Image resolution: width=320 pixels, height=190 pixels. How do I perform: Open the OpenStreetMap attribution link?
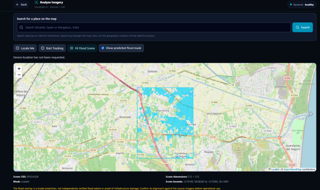tap(292, 169)
